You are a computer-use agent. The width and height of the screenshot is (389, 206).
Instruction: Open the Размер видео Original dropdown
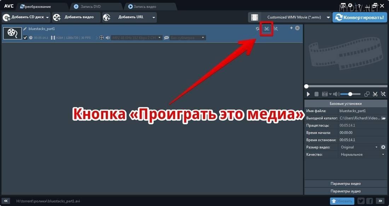pyautogui.click(x=359, y=147)
